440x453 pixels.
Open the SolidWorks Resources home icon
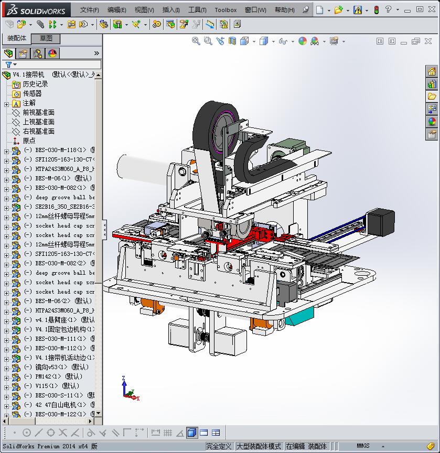[432, 71]
